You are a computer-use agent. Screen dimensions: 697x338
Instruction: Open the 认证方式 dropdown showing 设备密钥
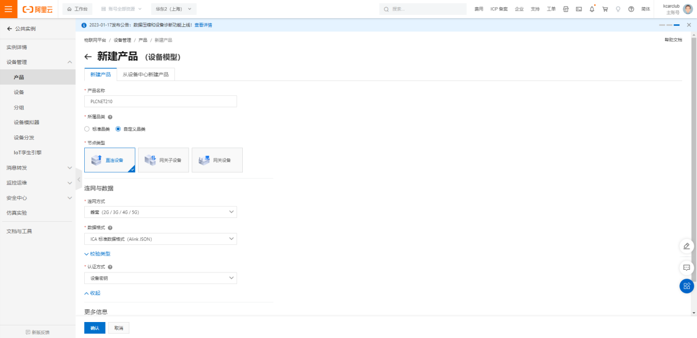click(x=160, y=279)
